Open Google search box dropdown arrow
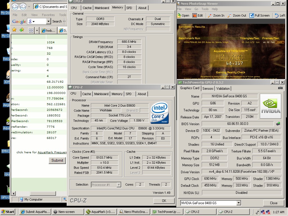The height and width of the screenshot is (216, 288). click(x=48, y=21)
